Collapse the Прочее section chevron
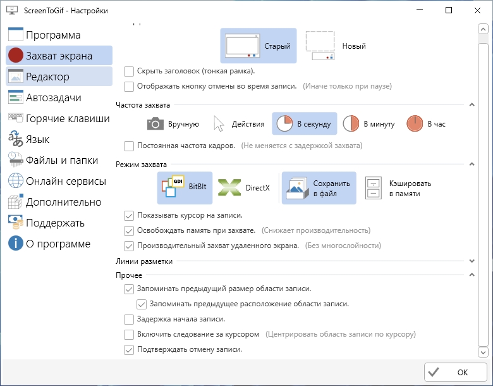Image resolution: width=493 pixels, height=386 pixels. (472, 275)
